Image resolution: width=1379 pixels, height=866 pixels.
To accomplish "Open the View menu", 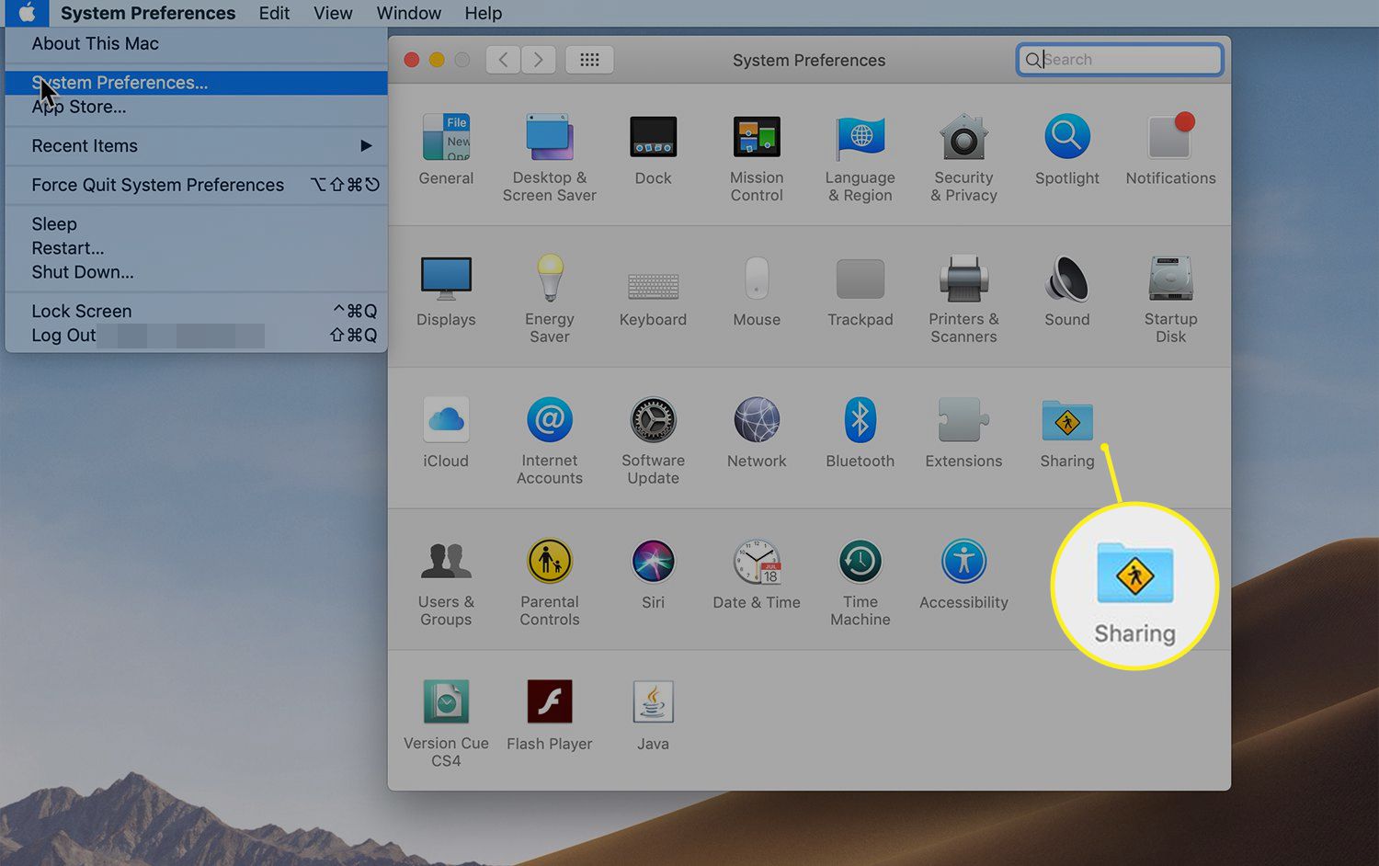I will (x=333, y=13).
